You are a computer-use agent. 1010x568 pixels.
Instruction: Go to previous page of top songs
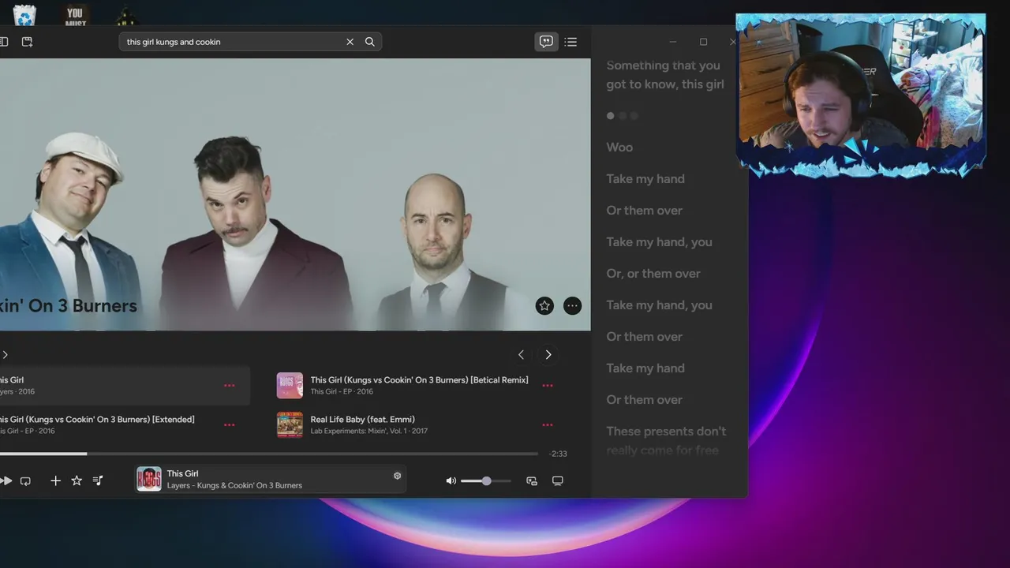pos(521,355)
